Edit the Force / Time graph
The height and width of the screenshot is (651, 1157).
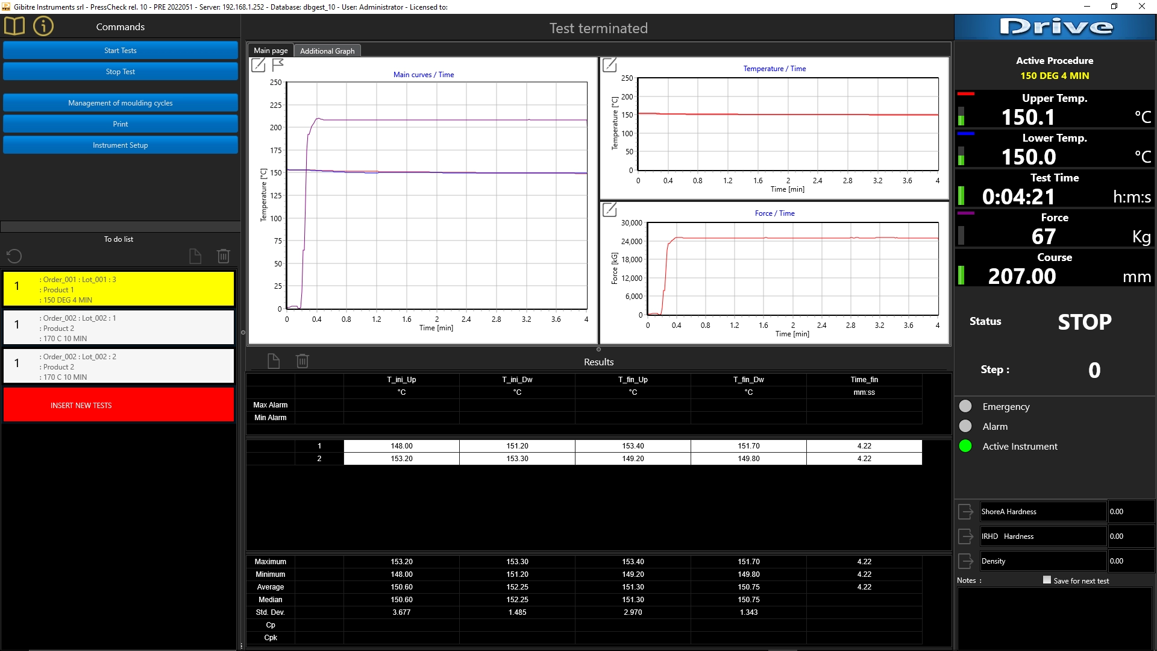click(609, 209)
